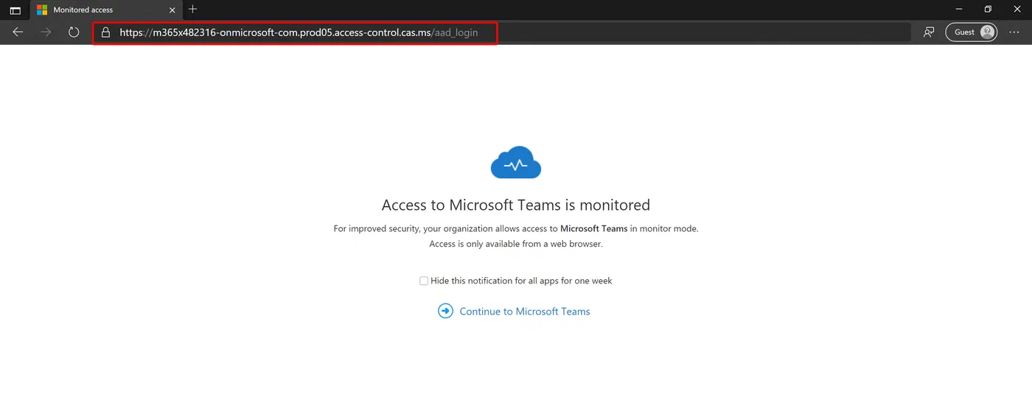Check Hide this notification for one week

tap(424, 281)
